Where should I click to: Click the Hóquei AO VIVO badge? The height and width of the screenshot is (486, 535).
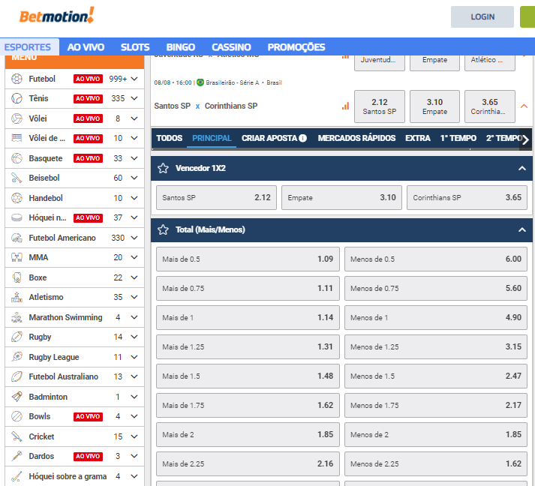click(88, 217)
